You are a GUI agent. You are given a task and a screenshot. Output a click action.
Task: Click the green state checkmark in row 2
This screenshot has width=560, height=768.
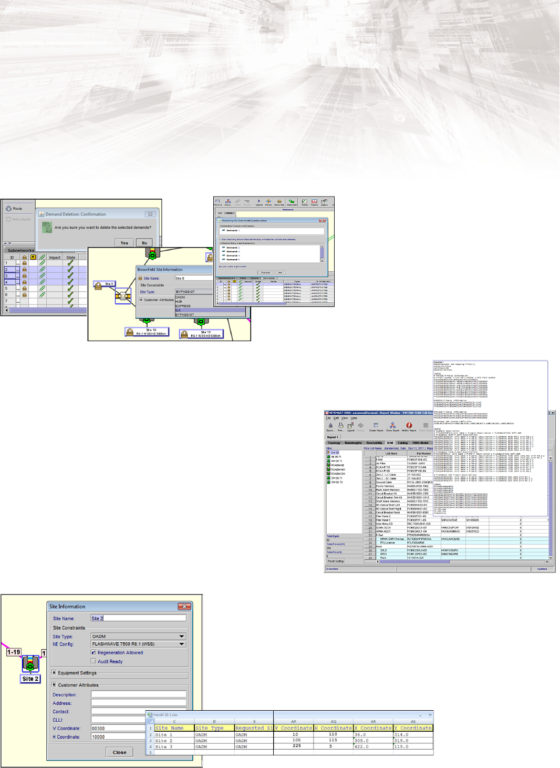(x=70, y=269)
